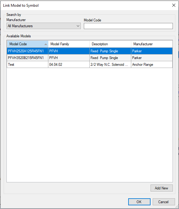Sort by Manufacturer column header
This screenshot has height=209, width=179.
tap(152, 44)
